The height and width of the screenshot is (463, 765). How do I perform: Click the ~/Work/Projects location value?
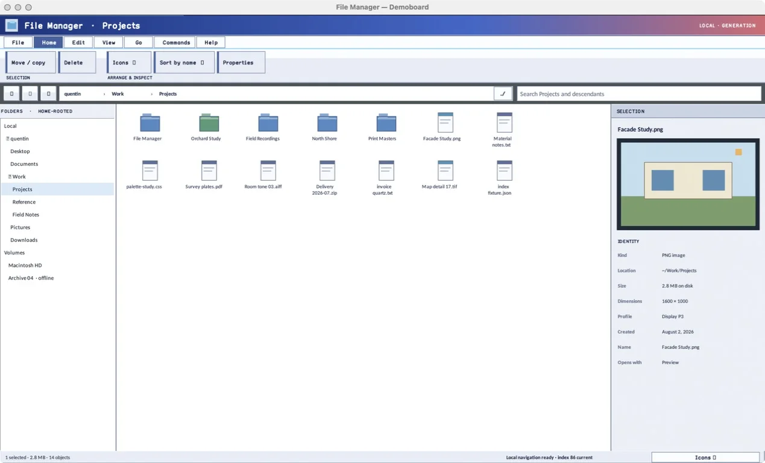(x=679, y=271)
